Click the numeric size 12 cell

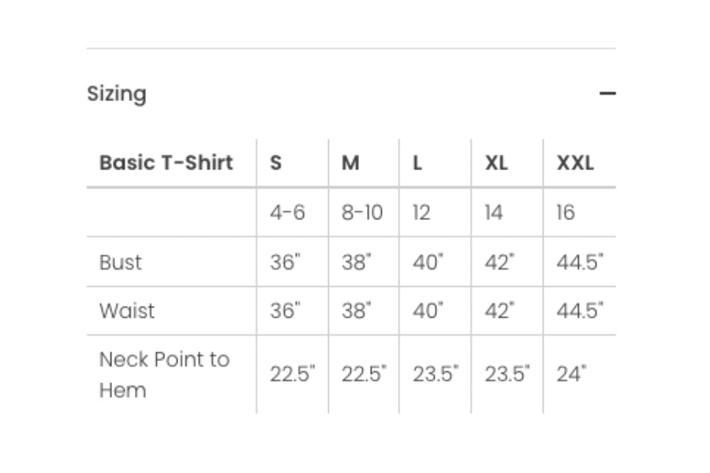point(422,213)
